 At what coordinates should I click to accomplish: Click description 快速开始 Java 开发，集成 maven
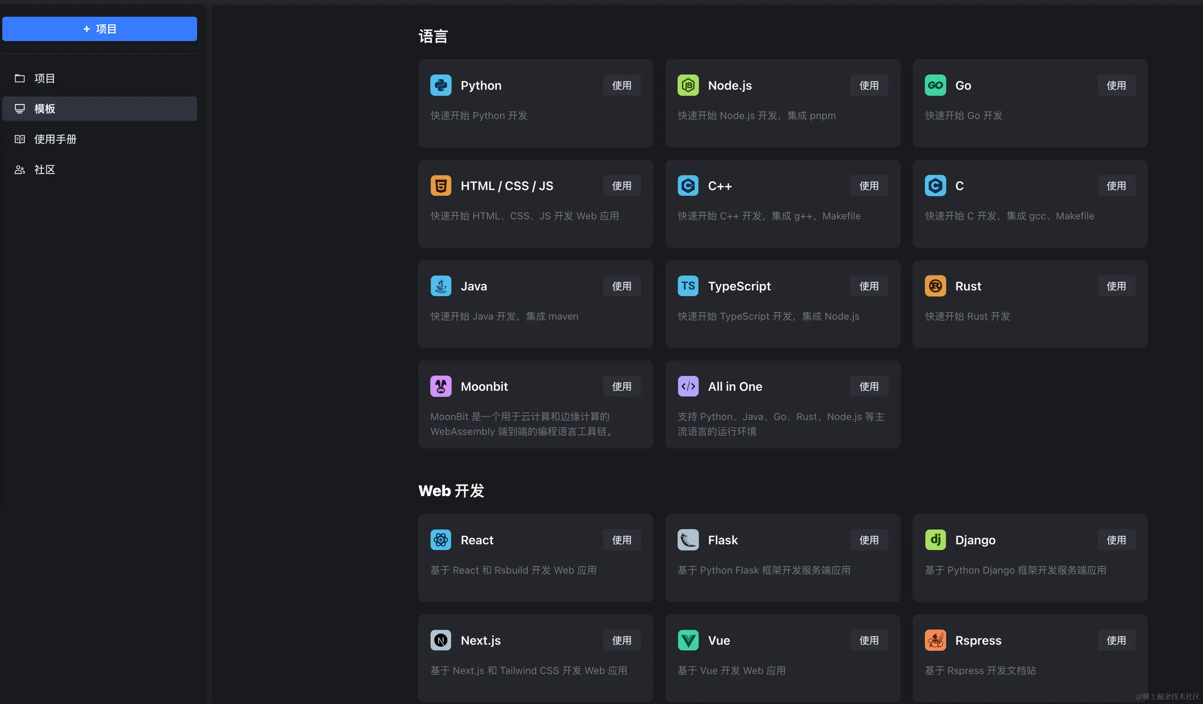coord(504,316)
